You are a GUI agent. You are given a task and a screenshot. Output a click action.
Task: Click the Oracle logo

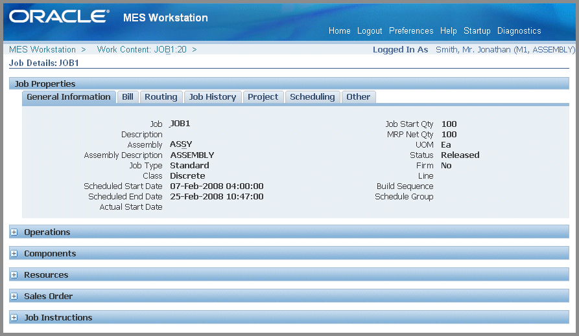tap(59, 17)
